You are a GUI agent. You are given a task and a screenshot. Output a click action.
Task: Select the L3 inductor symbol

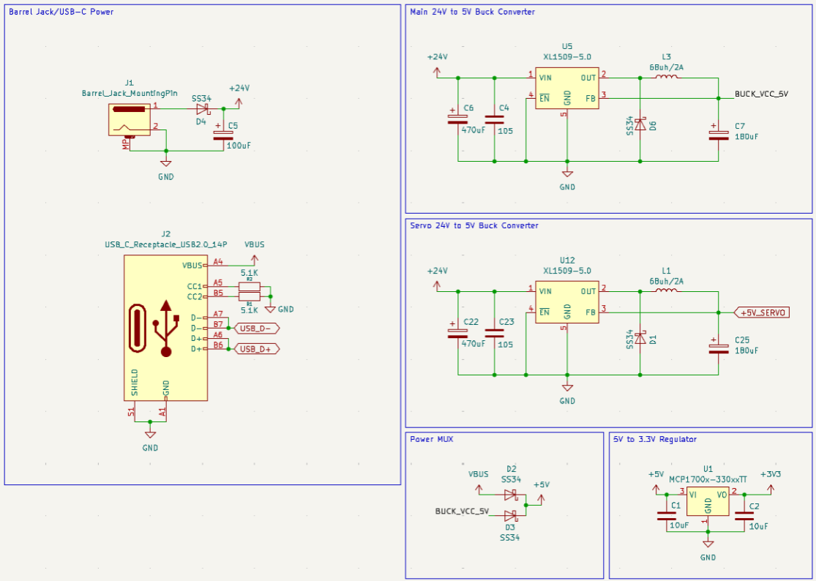point(665,77)
